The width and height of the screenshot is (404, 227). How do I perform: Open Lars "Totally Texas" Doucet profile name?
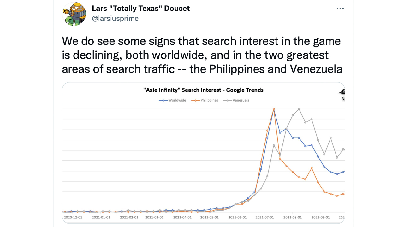tap(141, 9)
